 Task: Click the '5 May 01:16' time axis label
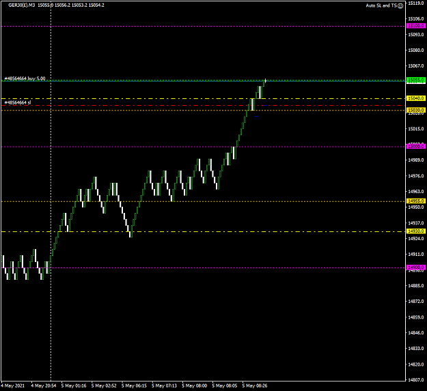(x=74, y=386)
